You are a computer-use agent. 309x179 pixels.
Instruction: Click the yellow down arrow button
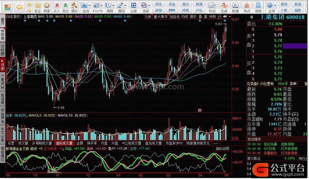point(29,10)
